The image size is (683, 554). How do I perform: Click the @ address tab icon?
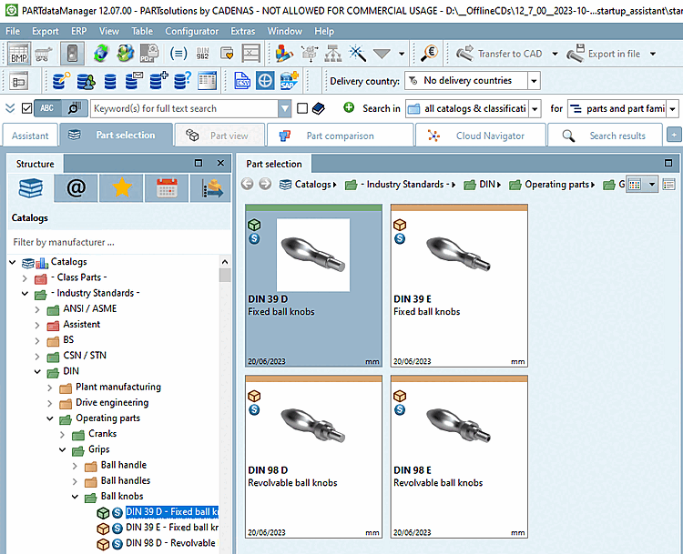[x=76, y=188]
